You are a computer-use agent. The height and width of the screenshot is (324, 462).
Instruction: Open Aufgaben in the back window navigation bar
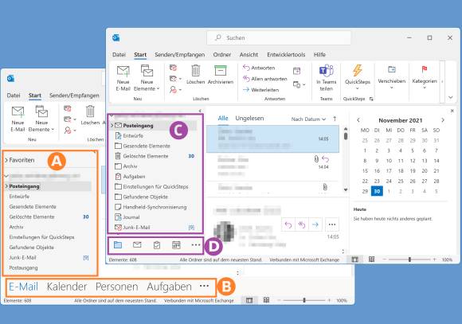169,287
